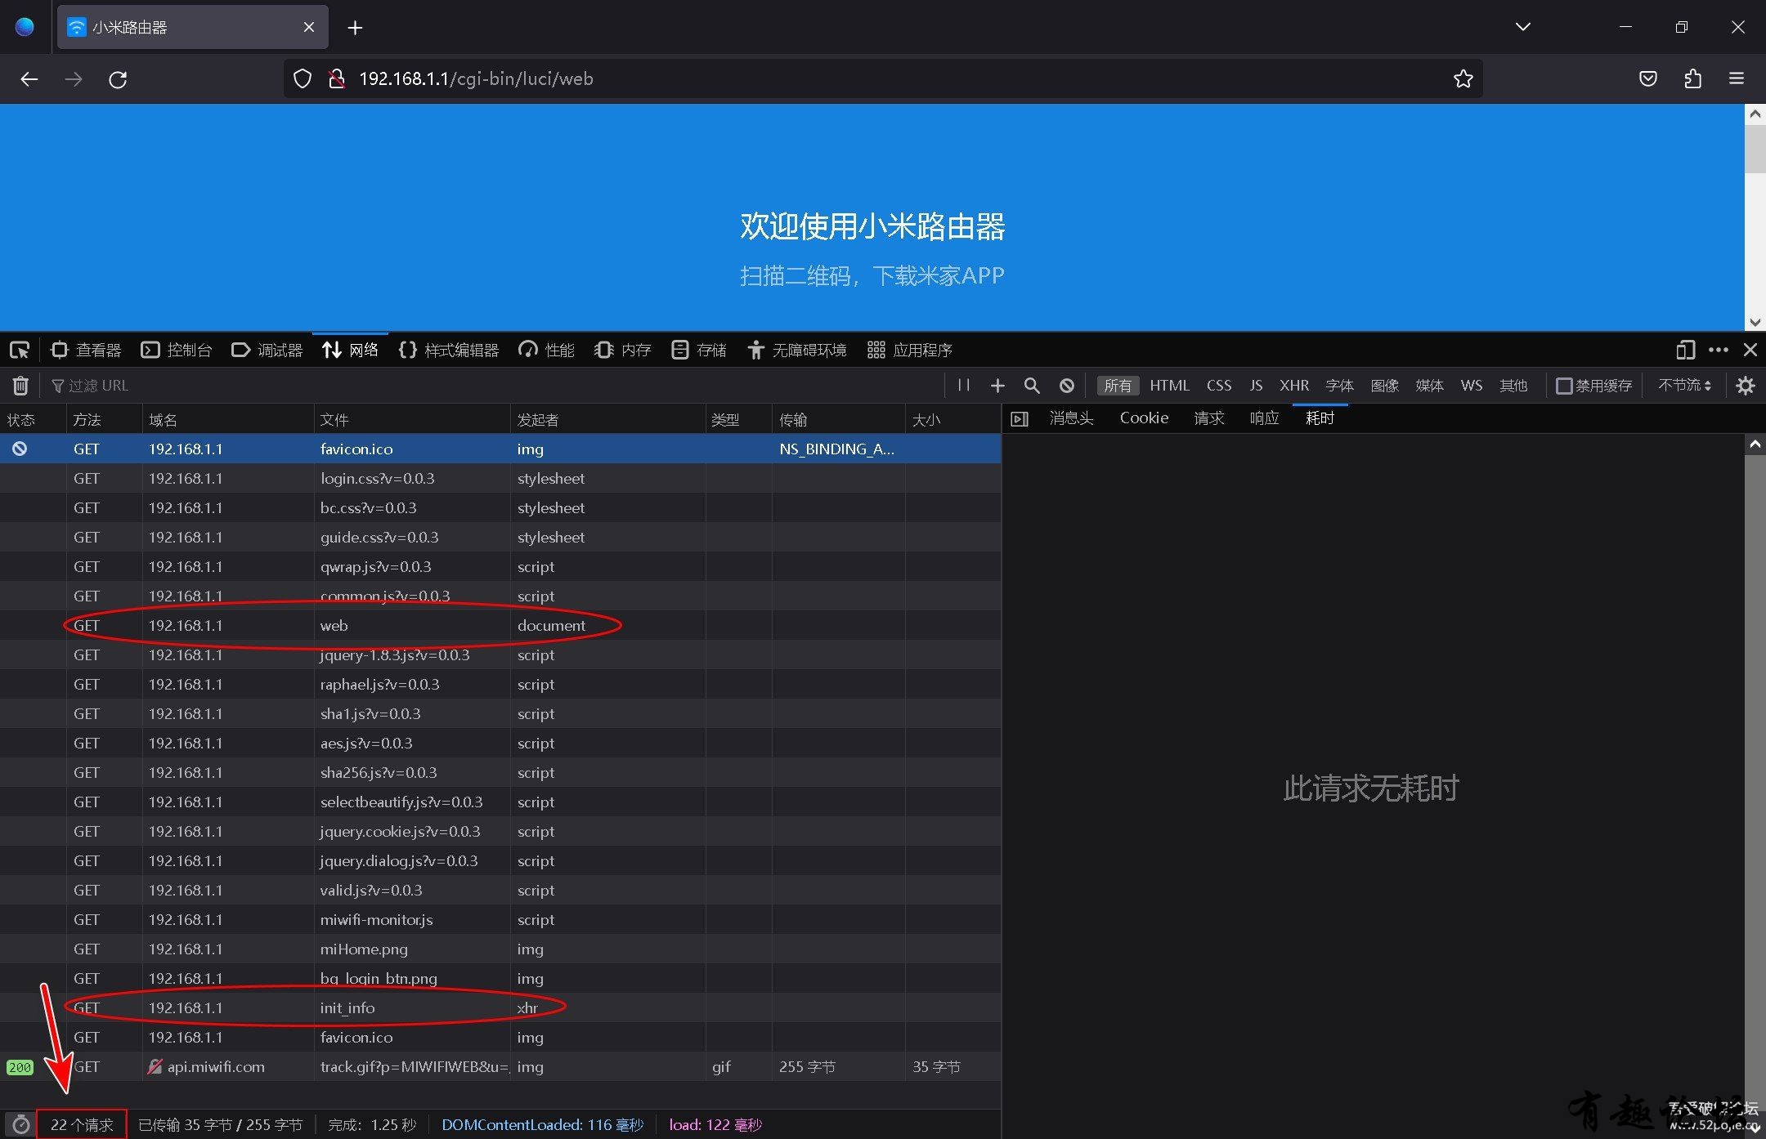Show the insecure connection lock icon info
The width and height of the screenshot is (1766, 1139).
(336, 79)
